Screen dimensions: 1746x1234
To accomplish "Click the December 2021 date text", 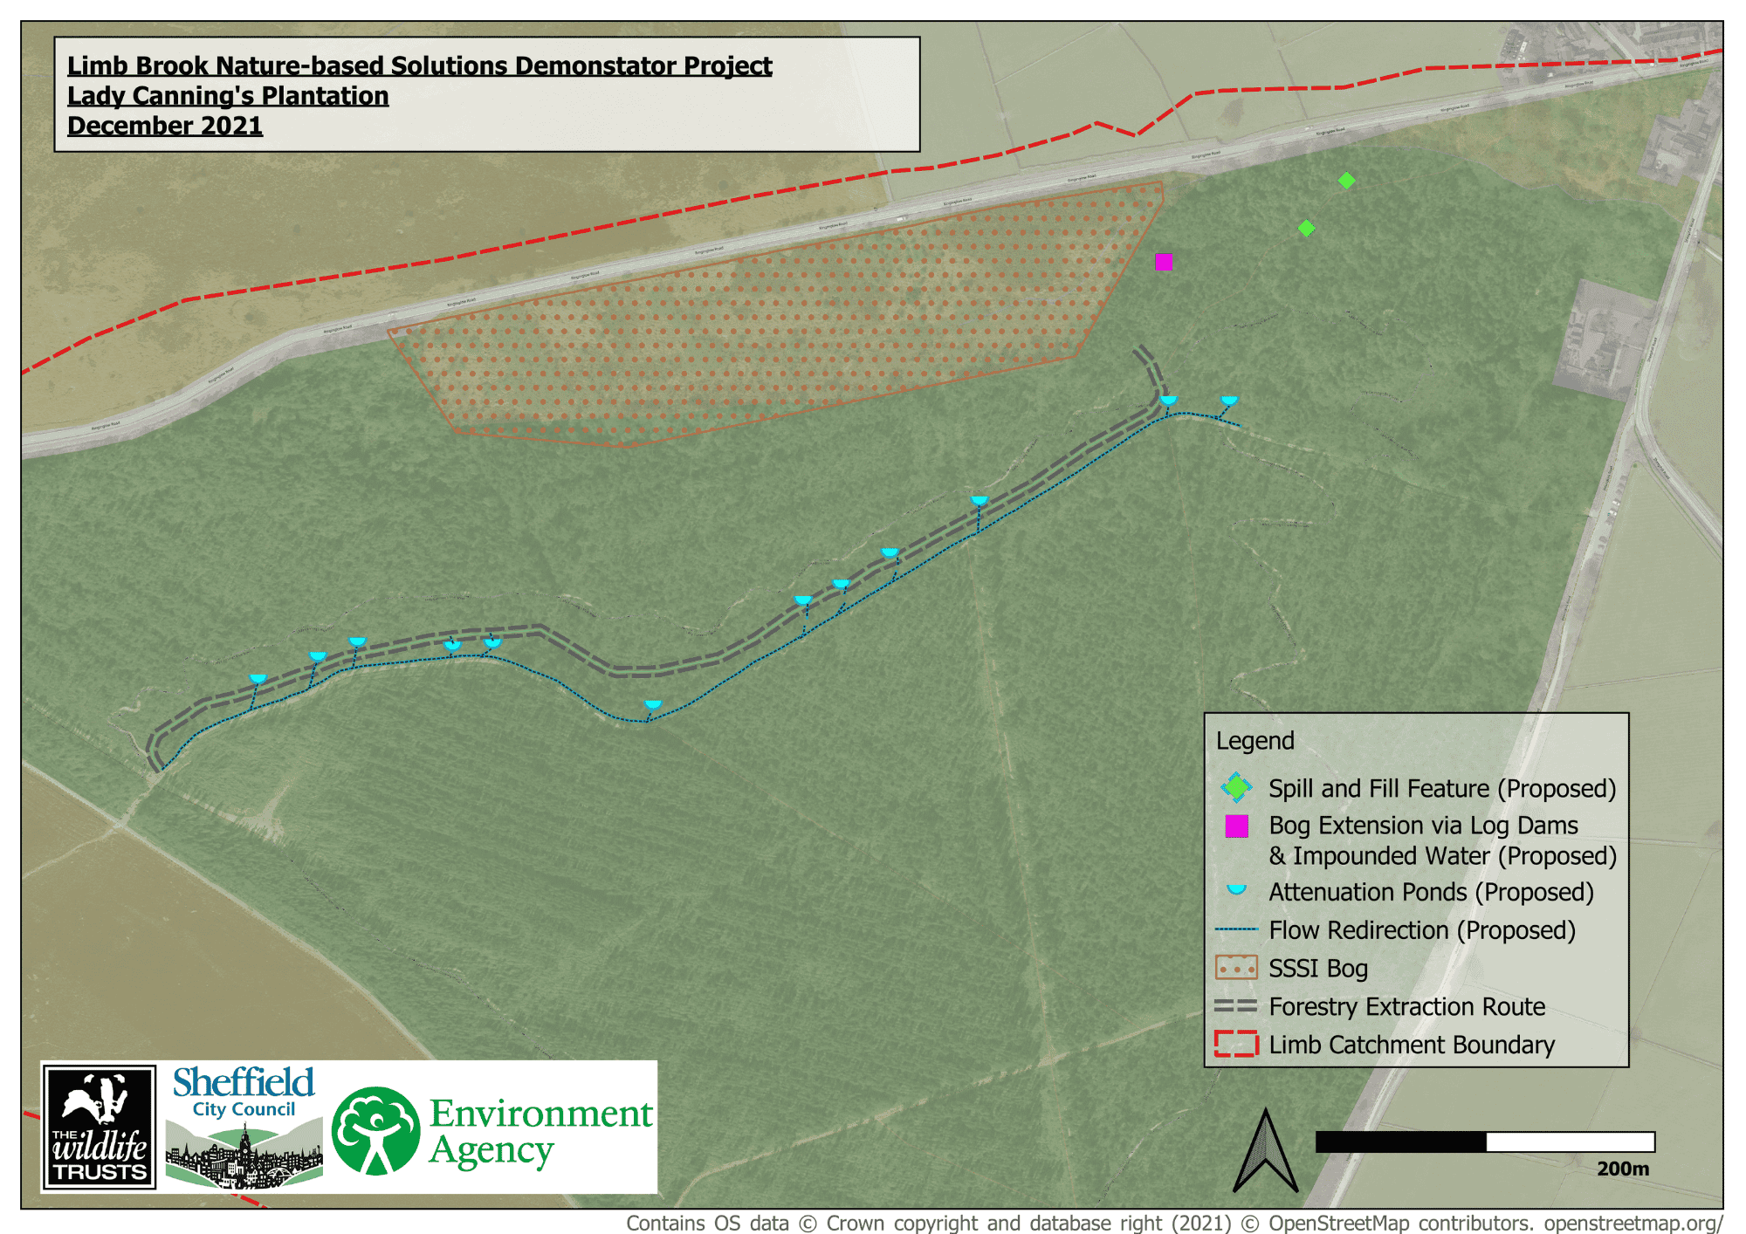I will 165,126.
